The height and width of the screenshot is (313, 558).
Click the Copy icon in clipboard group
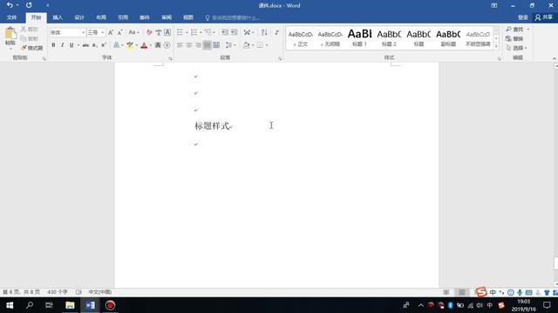(24, 38)
